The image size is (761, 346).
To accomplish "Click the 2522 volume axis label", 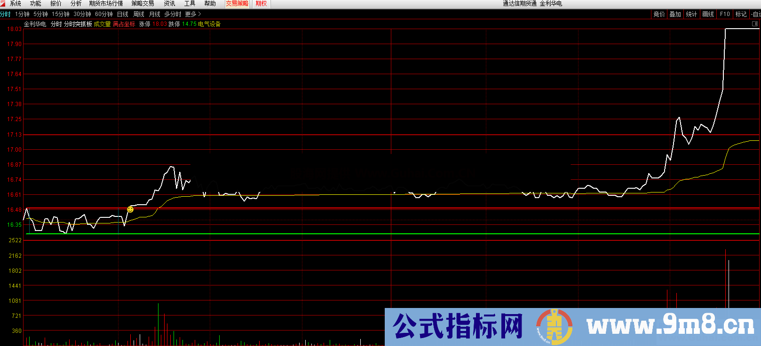I will [15, 240].
